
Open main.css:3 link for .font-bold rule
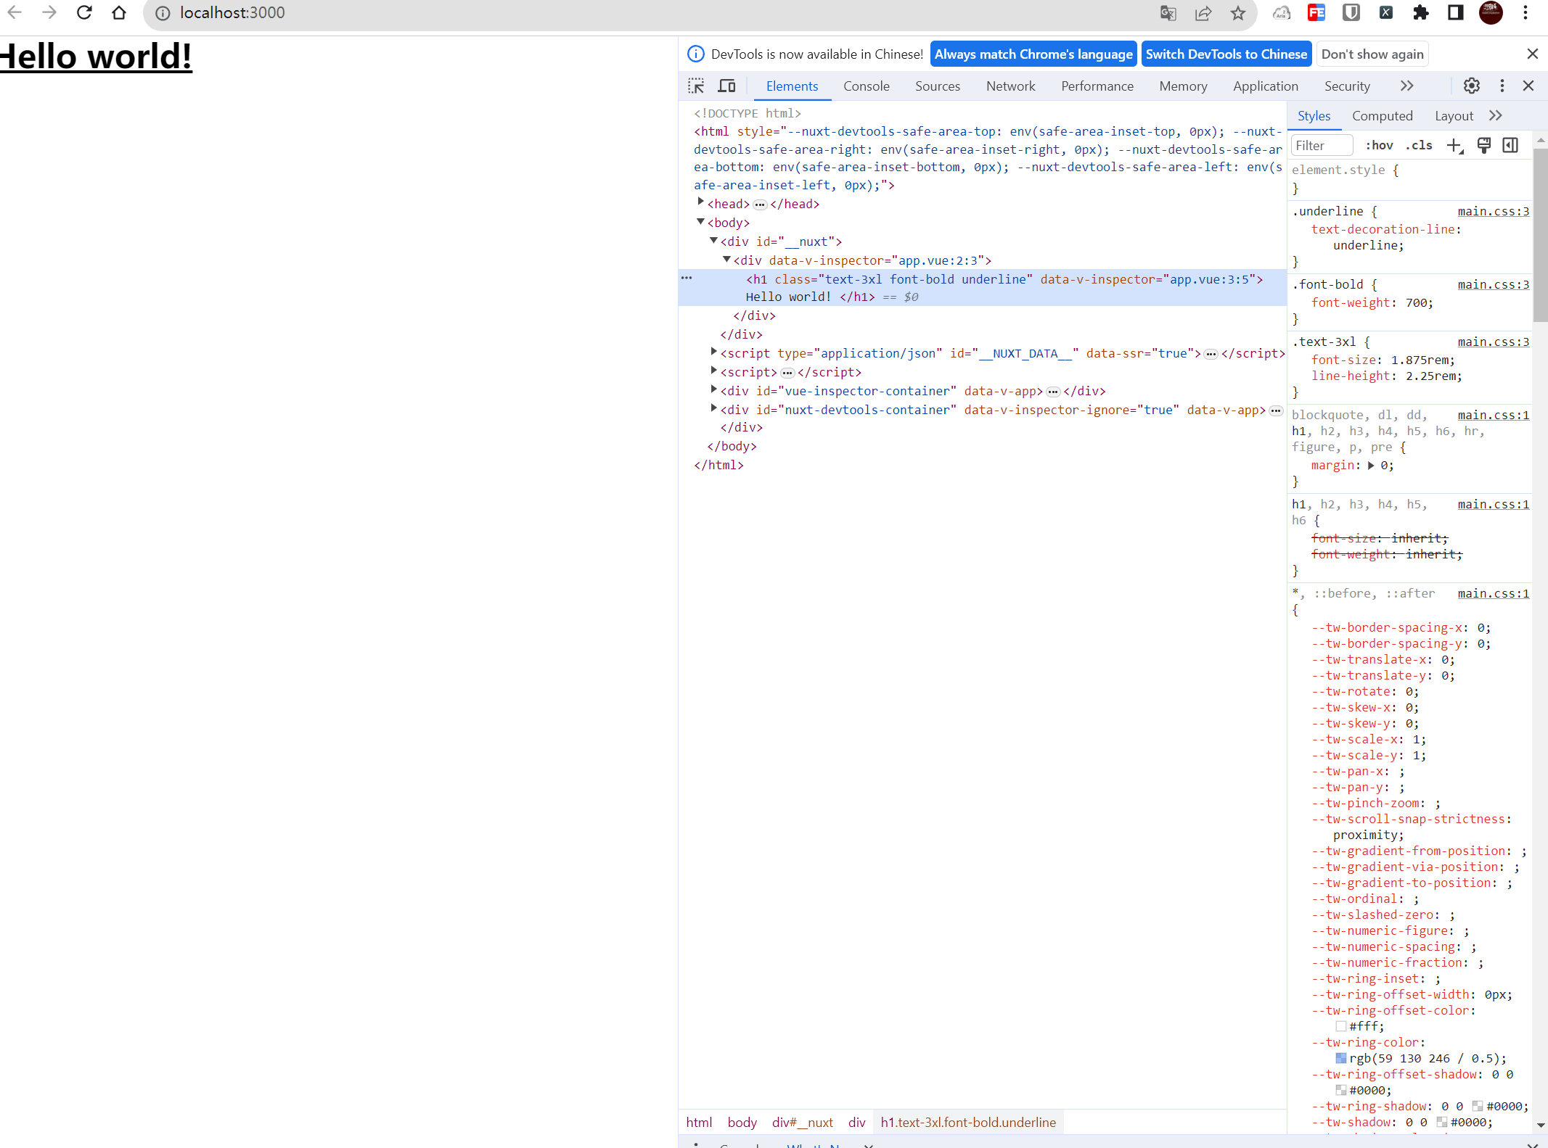tap(1493, 284)
